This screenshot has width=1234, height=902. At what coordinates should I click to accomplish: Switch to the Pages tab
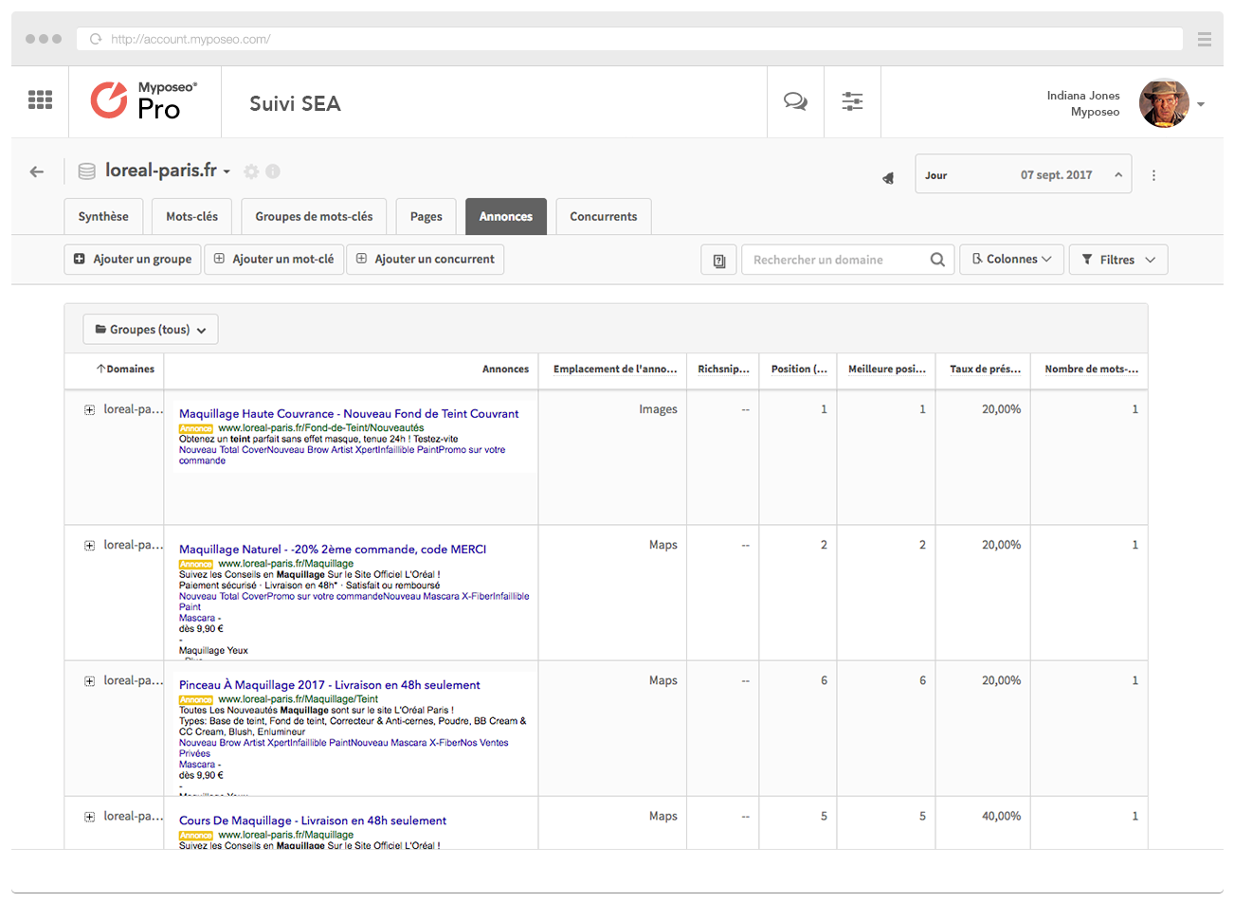tap(426, 216)
